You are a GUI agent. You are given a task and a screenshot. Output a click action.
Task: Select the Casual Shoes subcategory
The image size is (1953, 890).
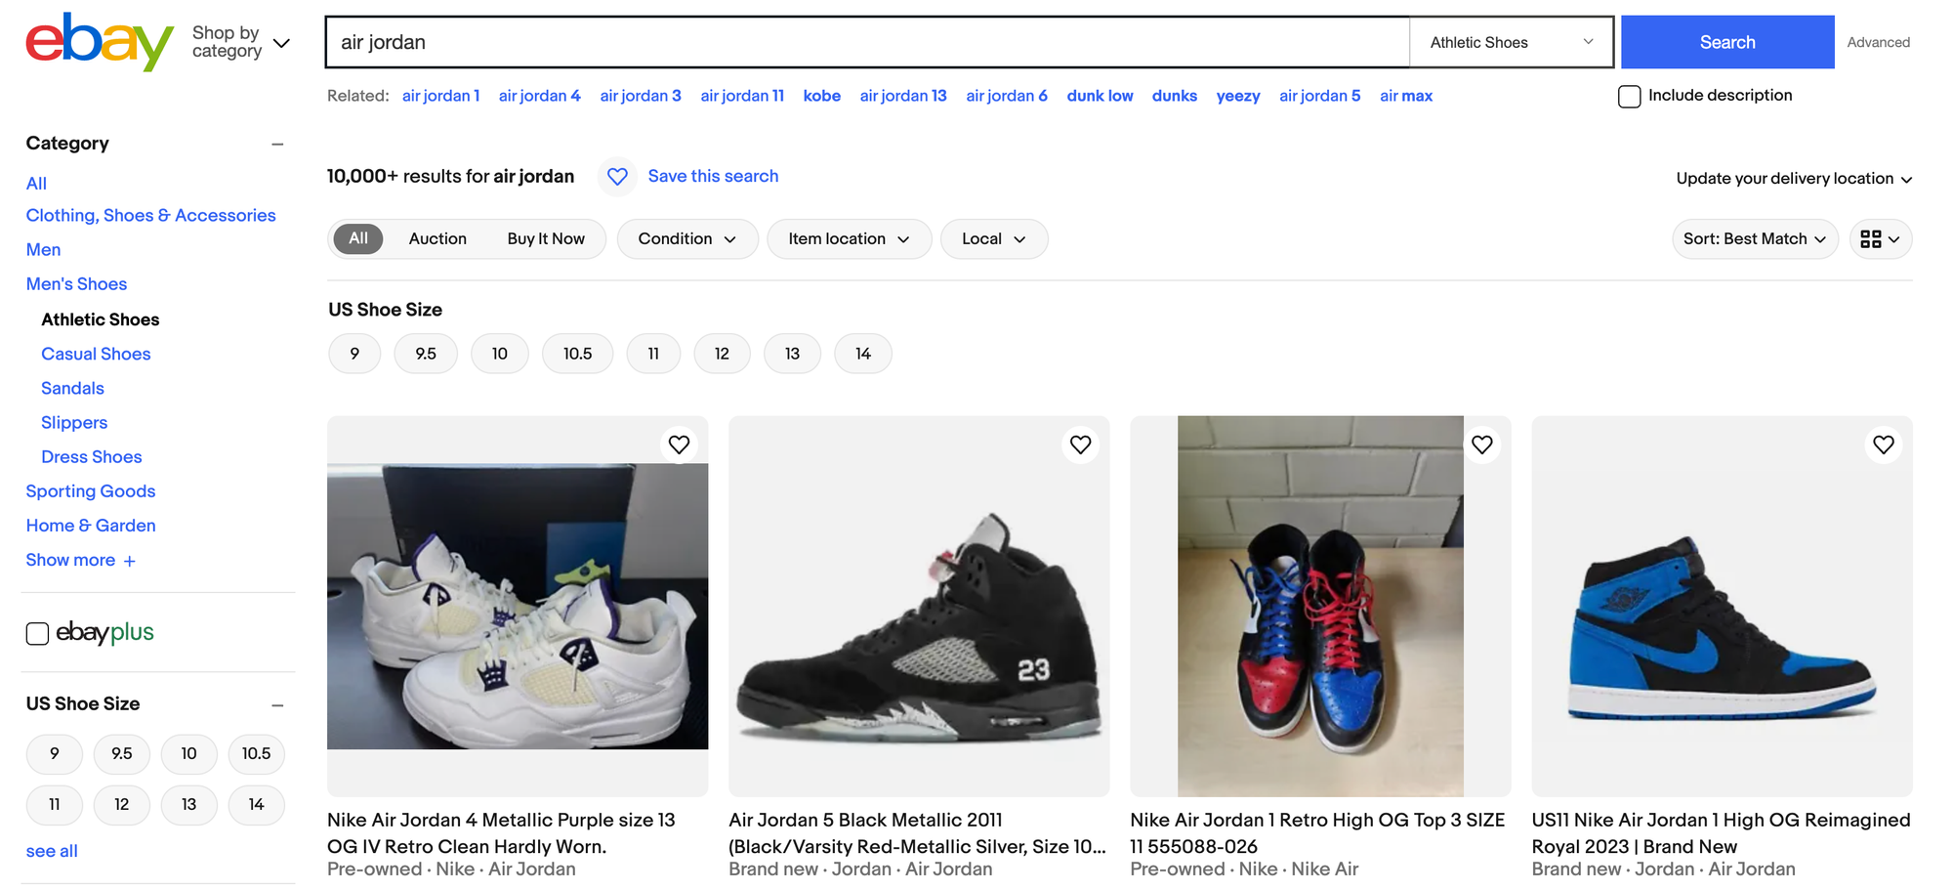pos(96,354)
